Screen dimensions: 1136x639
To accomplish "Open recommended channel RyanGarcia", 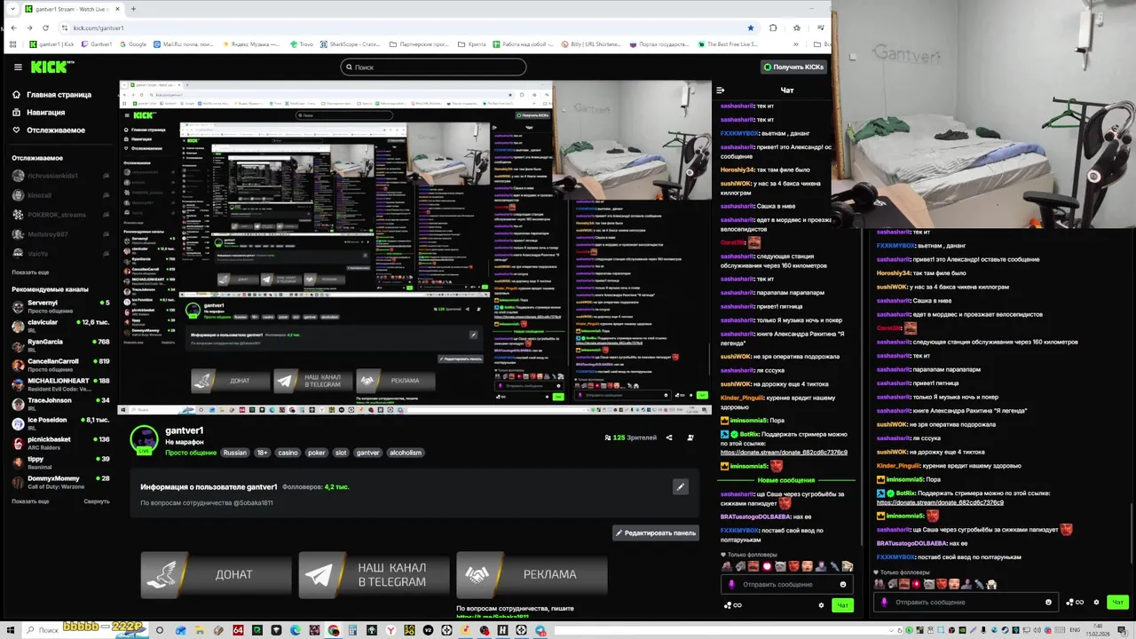I will [59, 345].
